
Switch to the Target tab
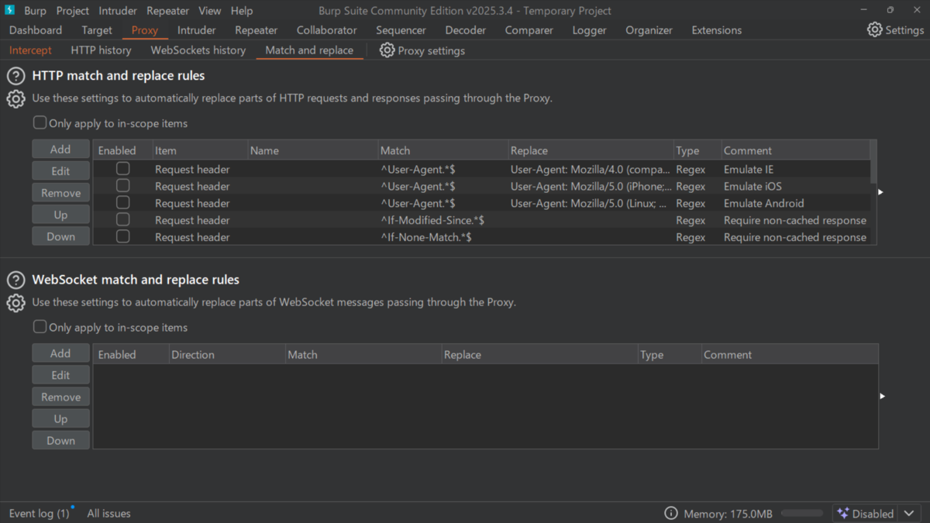pos(97,30)
